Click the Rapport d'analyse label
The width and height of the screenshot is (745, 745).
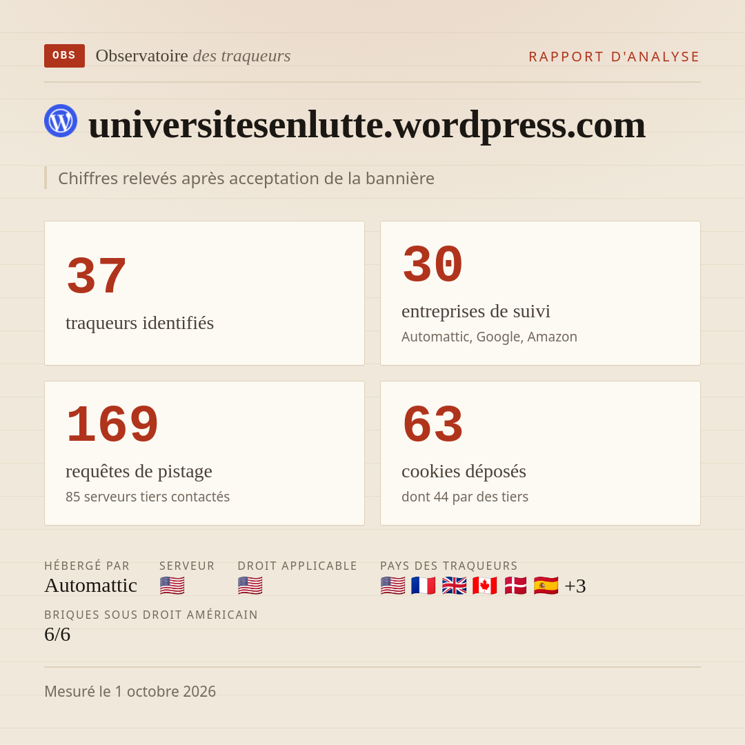pyautogui.click(x=615, y=57)
